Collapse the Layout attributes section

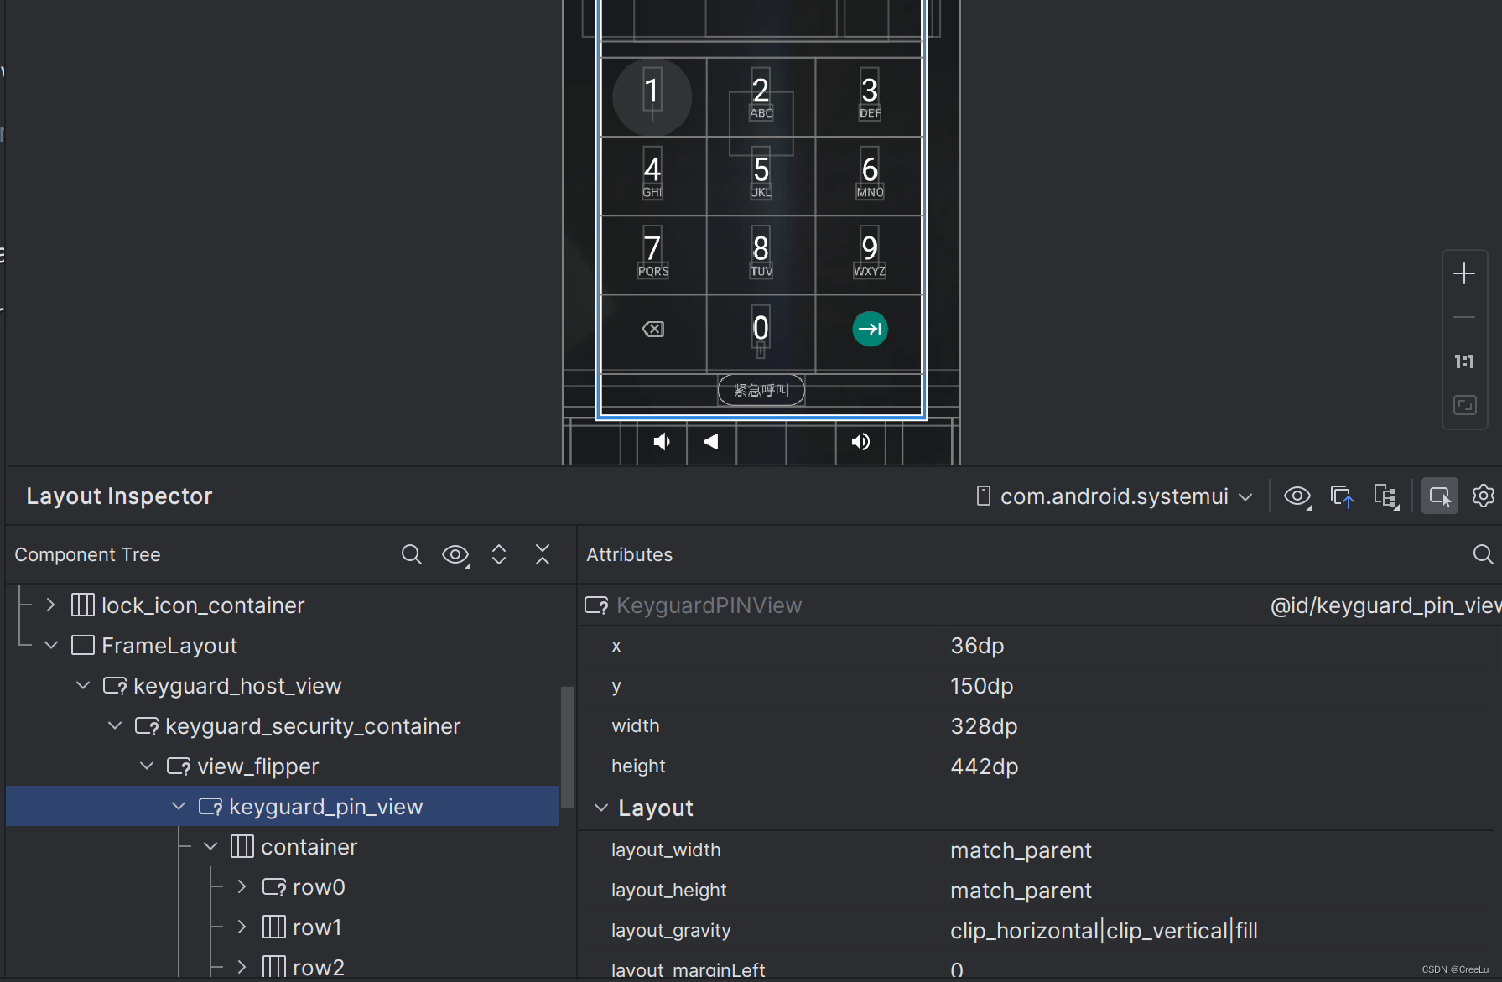coord(600,808)
